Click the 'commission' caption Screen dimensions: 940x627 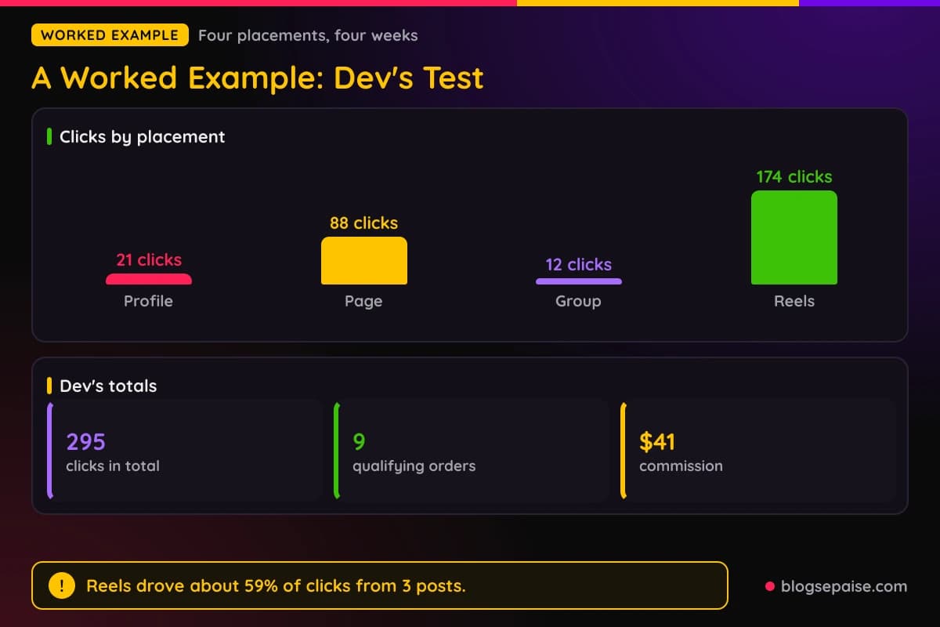pos(681,466)
